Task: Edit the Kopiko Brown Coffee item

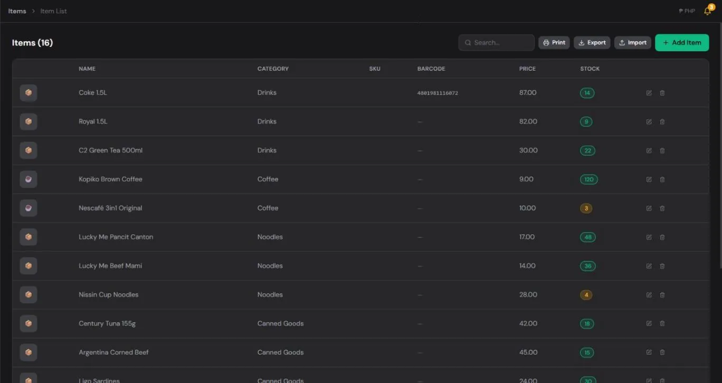Action: pos(649,179)
